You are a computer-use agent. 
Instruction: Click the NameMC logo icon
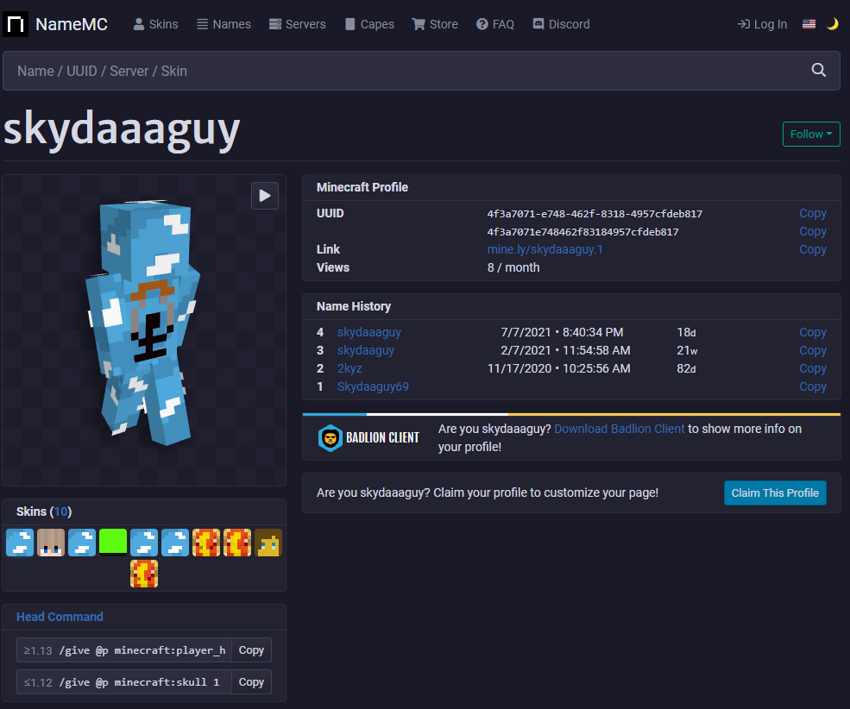tap(16, 24)
